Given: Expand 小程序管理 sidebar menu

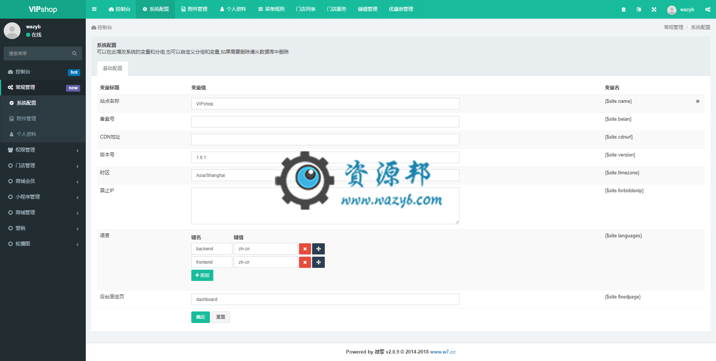Looking at the screenshot, I should pyautogui.click(x=43, y=197).
